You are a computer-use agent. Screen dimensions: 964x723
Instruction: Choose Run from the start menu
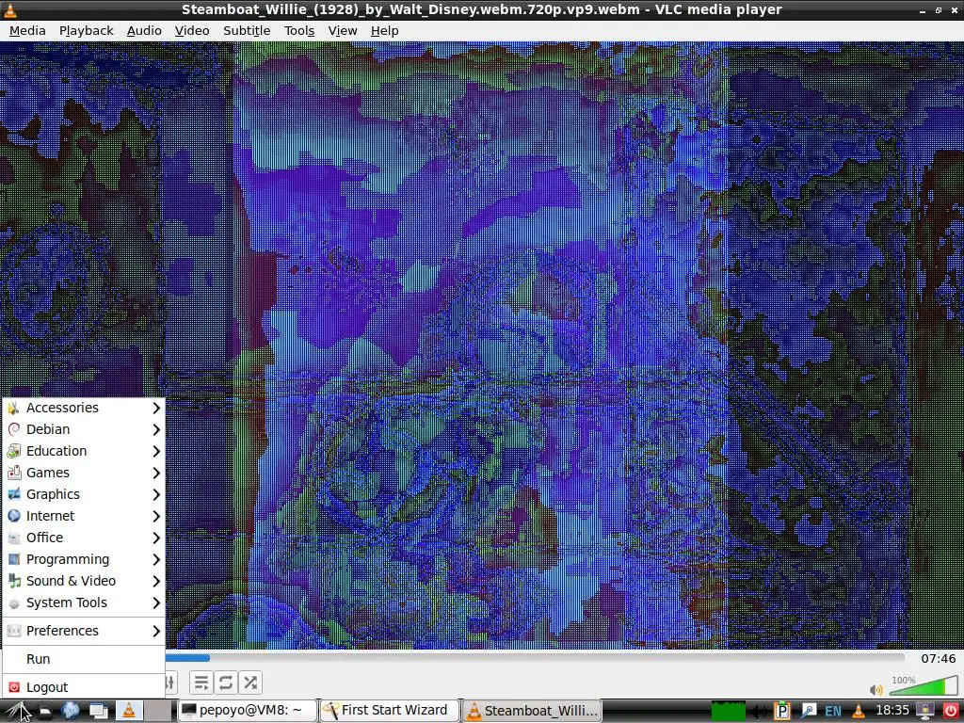(x=84, y=659)
